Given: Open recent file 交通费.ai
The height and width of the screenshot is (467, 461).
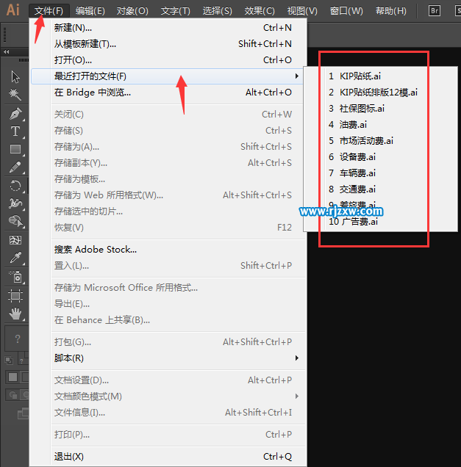Looking at the screenshot, I should [380, 189].
